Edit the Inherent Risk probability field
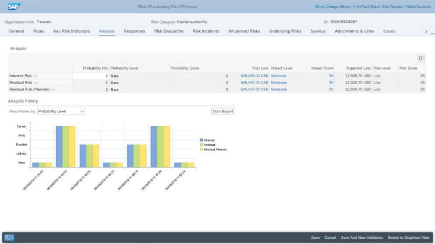The height and width of the screenshot is (244, 435). pyautogui.click(x=91, y=76)
